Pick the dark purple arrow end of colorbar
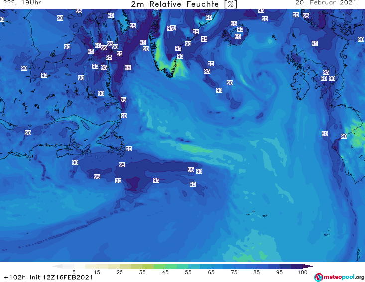 coord(308,266)
